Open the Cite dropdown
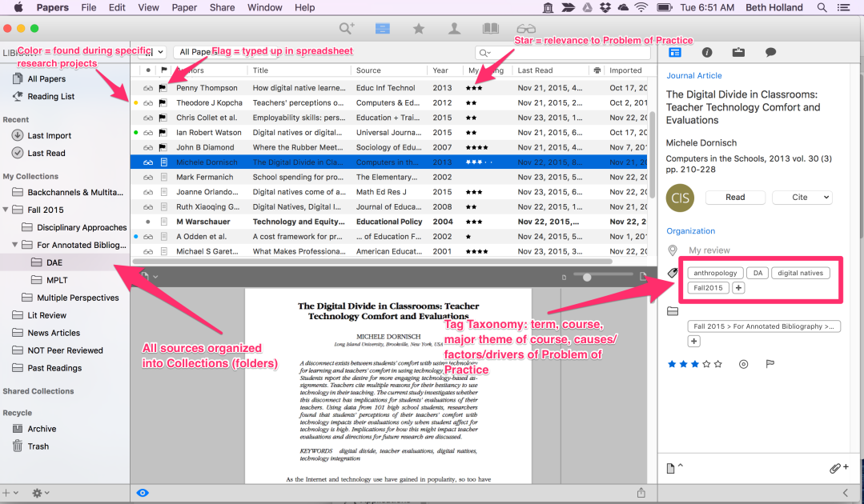 802,197
